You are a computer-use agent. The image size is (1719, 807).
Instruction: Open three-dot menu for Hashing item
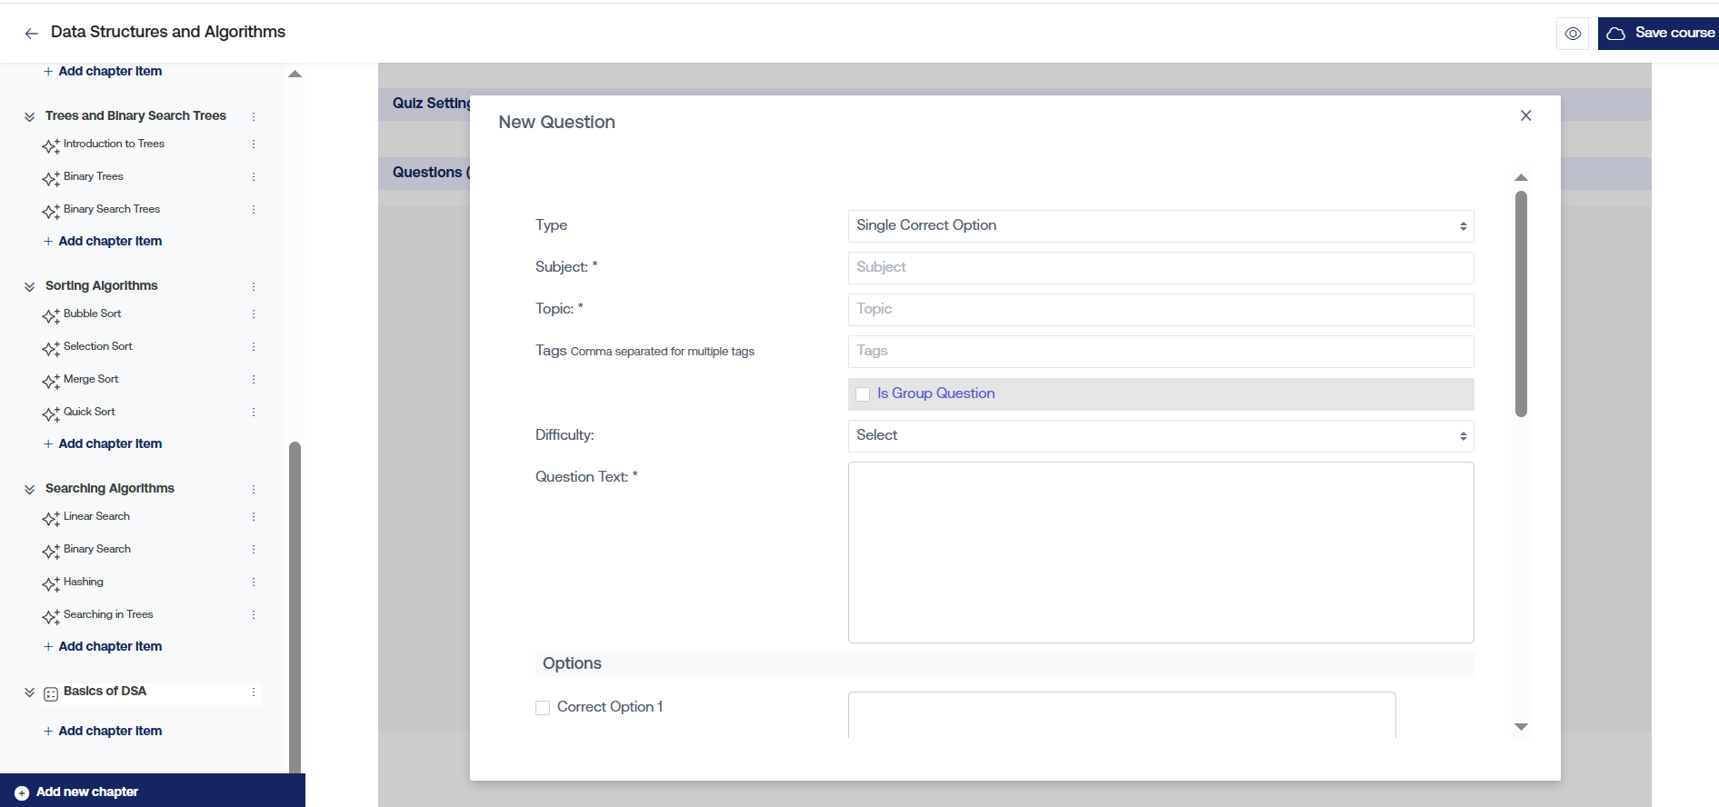pos(254,583)
